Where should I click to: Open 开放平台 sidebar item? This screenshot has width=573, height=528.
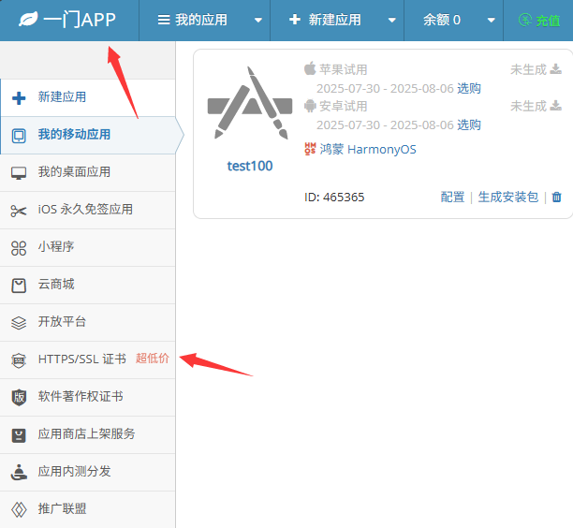(x=88, y=323)
